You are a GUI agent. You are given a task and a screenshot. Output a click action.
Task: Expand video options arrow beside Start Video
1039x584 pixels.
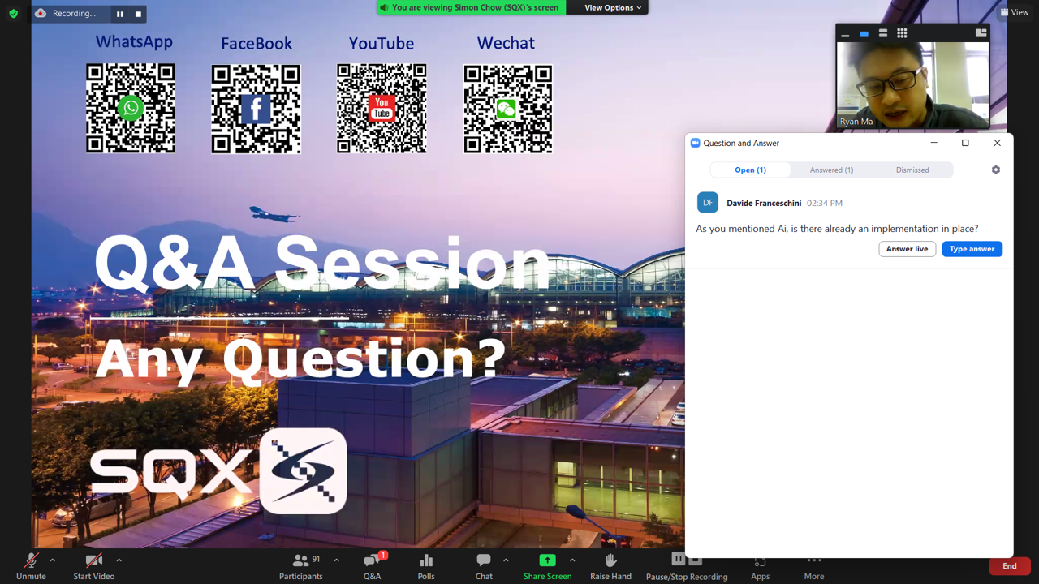point(119,560)
